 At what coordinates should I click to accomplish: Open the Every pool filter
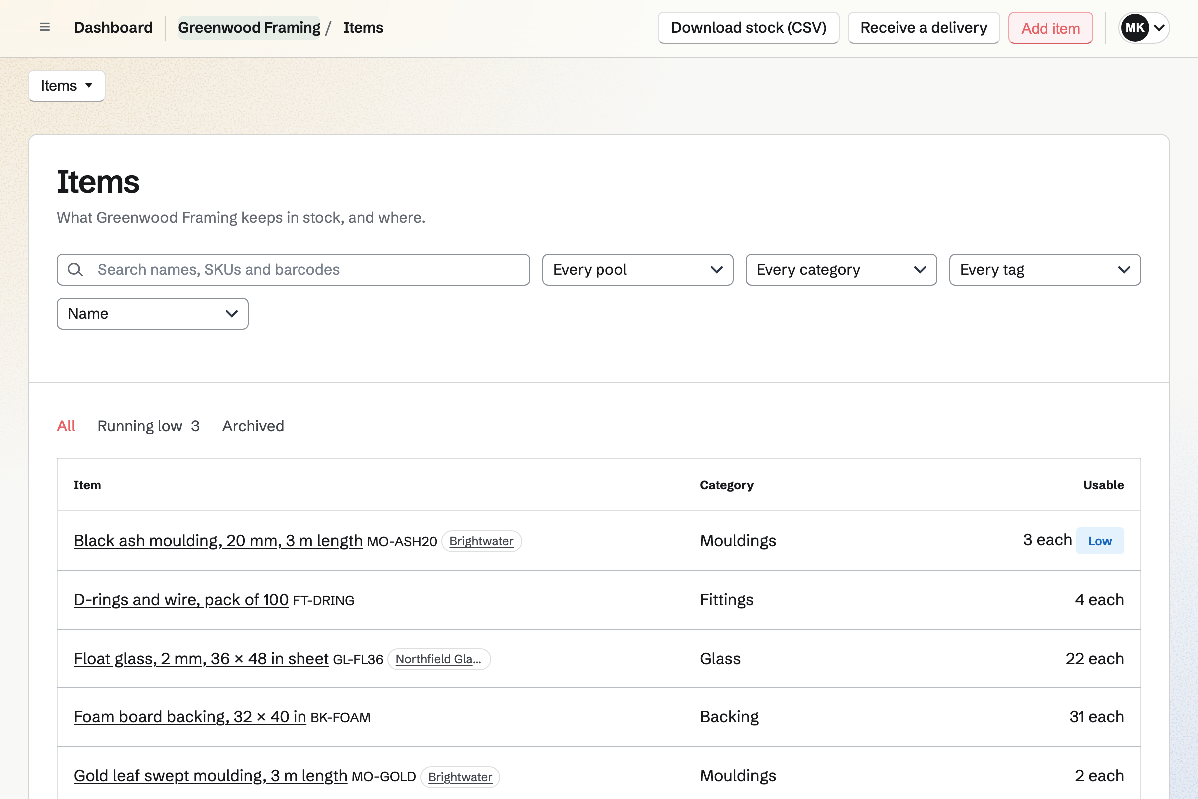point(637,270)
